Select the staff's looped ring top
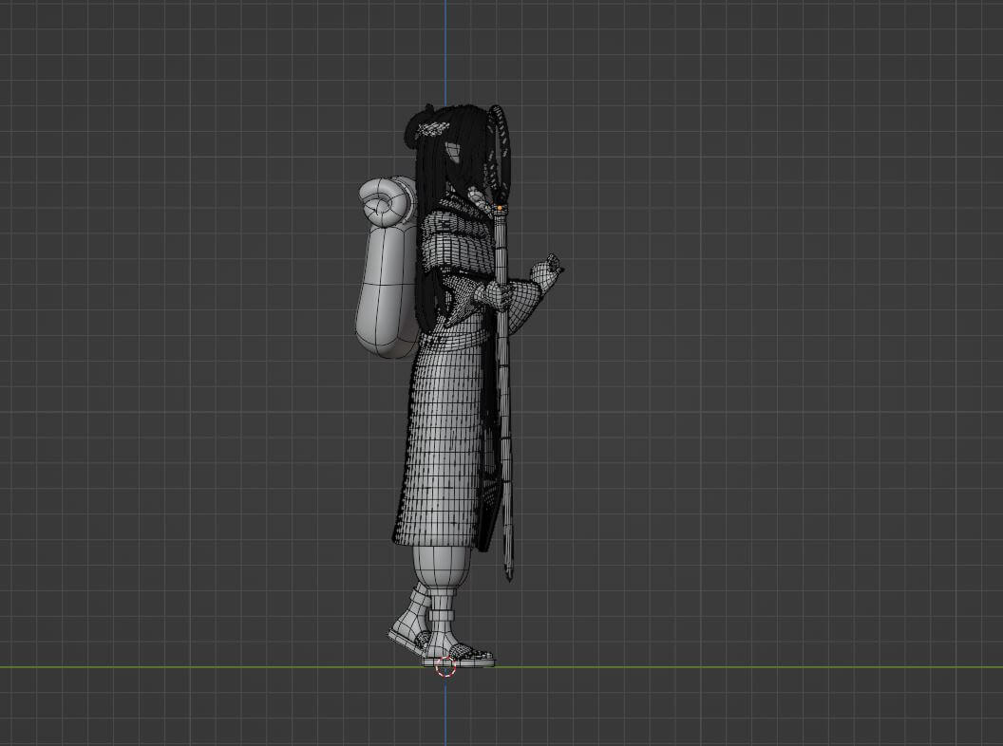Viewport: 1003px width, 746px height. click(x=499, y=152)
